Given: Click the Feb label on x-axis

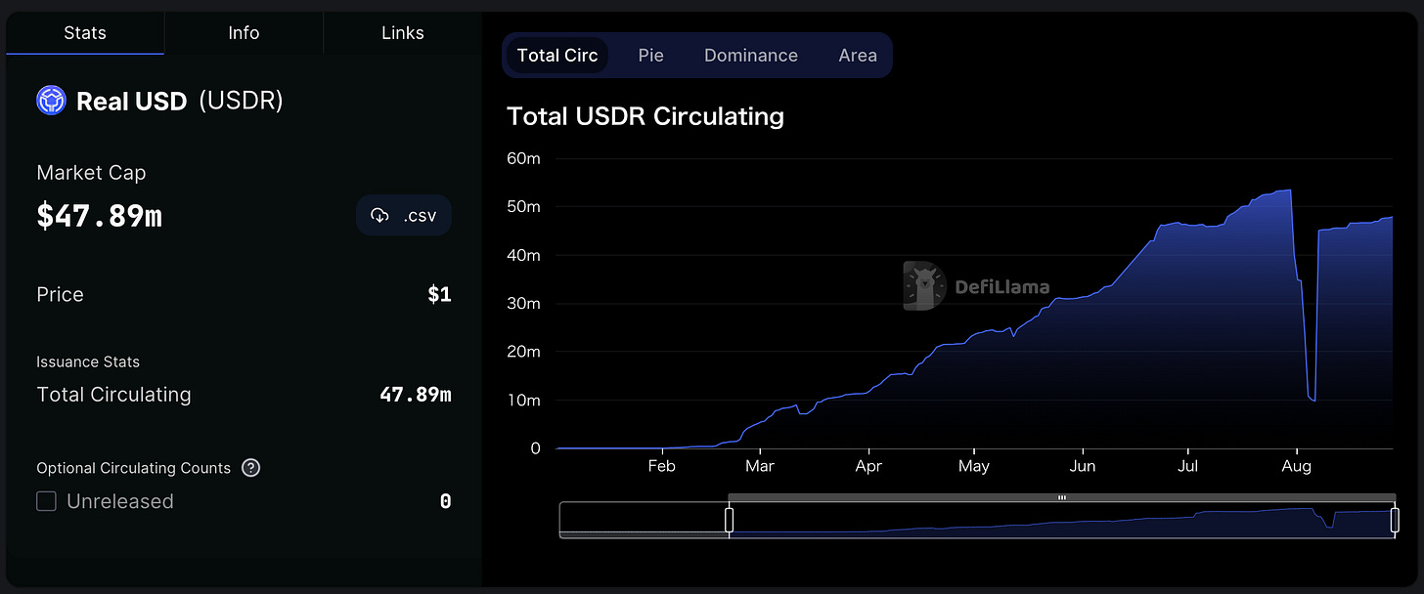Looking at the screenshot, I should coord(662,467).
